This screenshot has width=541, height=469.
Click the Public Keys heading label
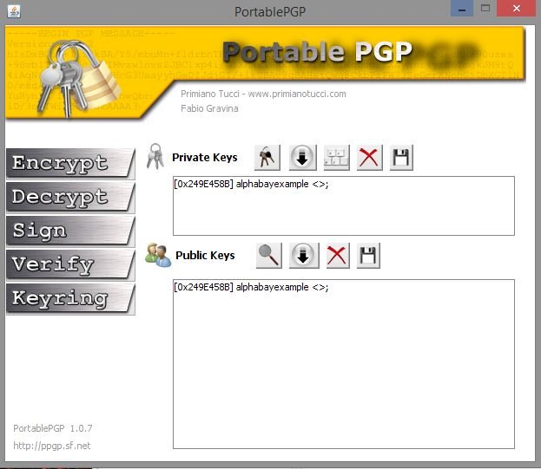click(x=205, y=255)
